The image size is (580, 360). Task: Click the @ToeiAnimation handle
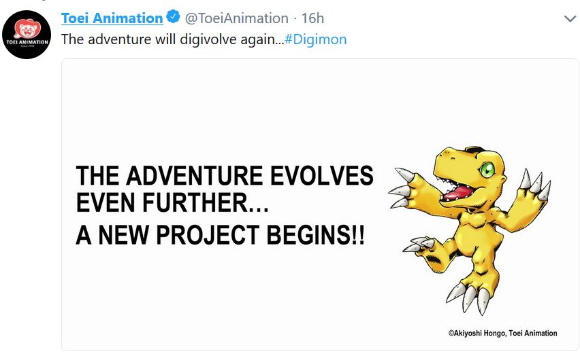point(237,18)
